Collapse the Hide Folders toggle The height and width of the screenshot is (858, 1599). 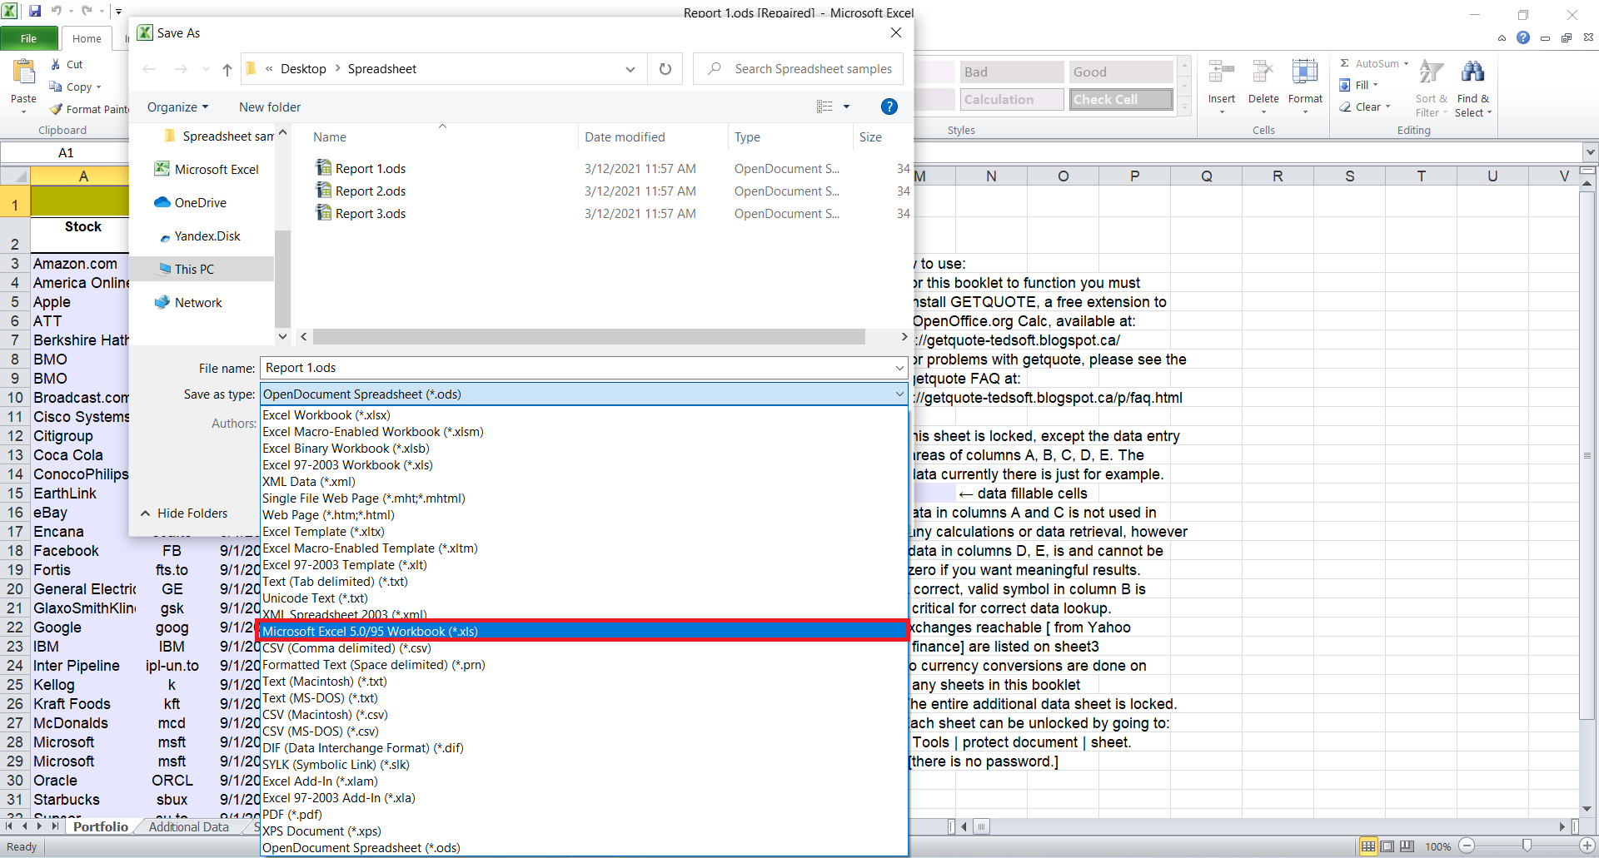(x=184, y=513)
